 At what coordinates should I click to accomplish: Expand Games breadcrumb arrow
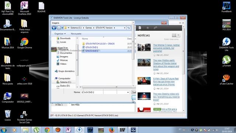94,28
